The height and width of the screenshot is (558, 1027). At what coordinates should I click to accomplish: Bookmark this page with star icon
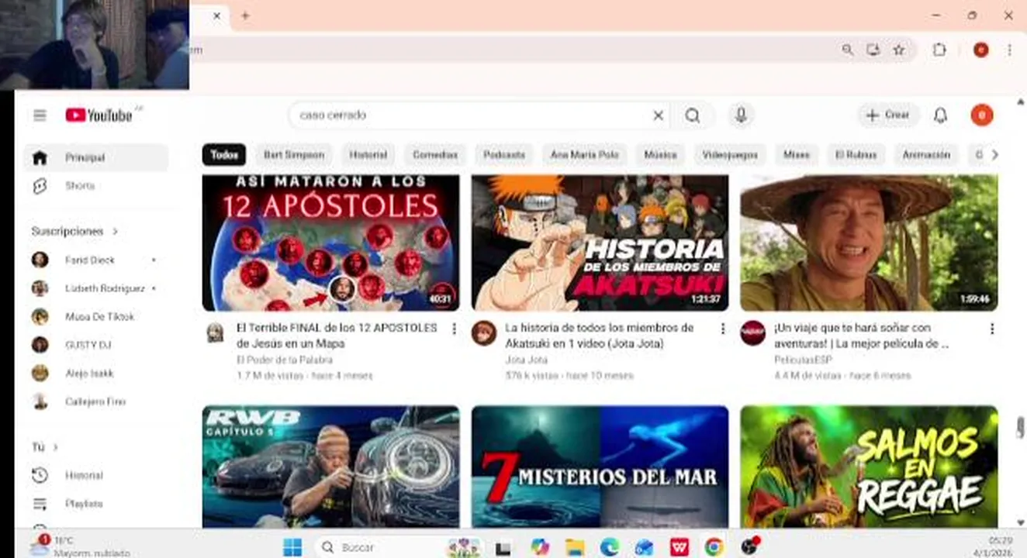point(898,50)
